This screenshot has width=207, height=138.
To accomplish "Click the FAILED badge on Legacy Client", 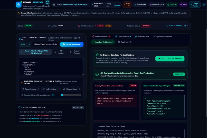I will 133,86.
